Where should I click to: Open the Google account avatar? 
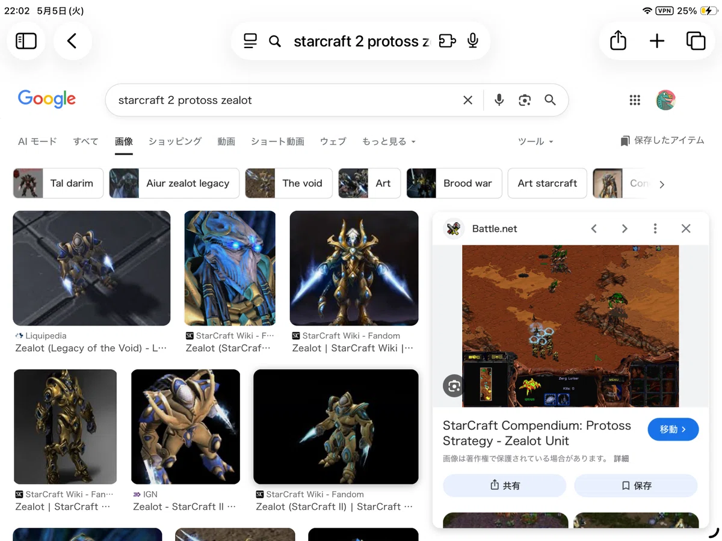[665, 100]
